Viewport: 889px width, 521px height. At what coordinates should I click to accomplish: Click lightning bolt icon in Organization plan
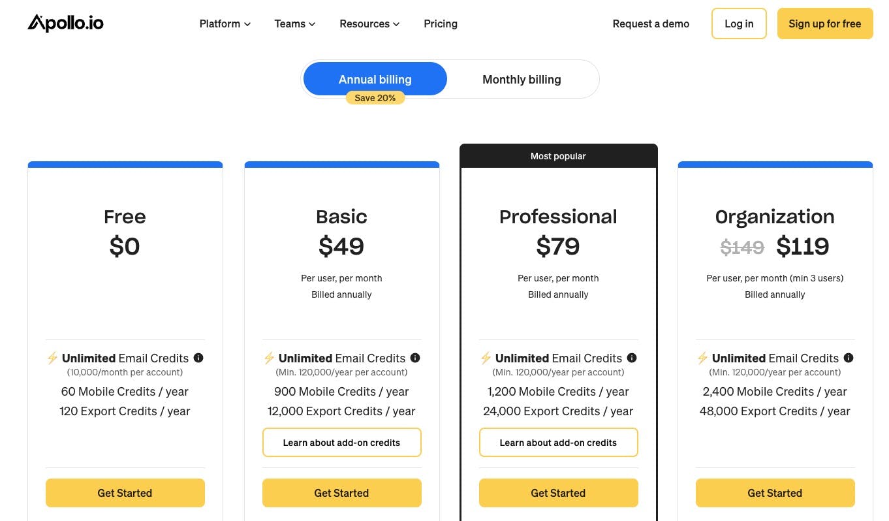(x=702, y=358)
